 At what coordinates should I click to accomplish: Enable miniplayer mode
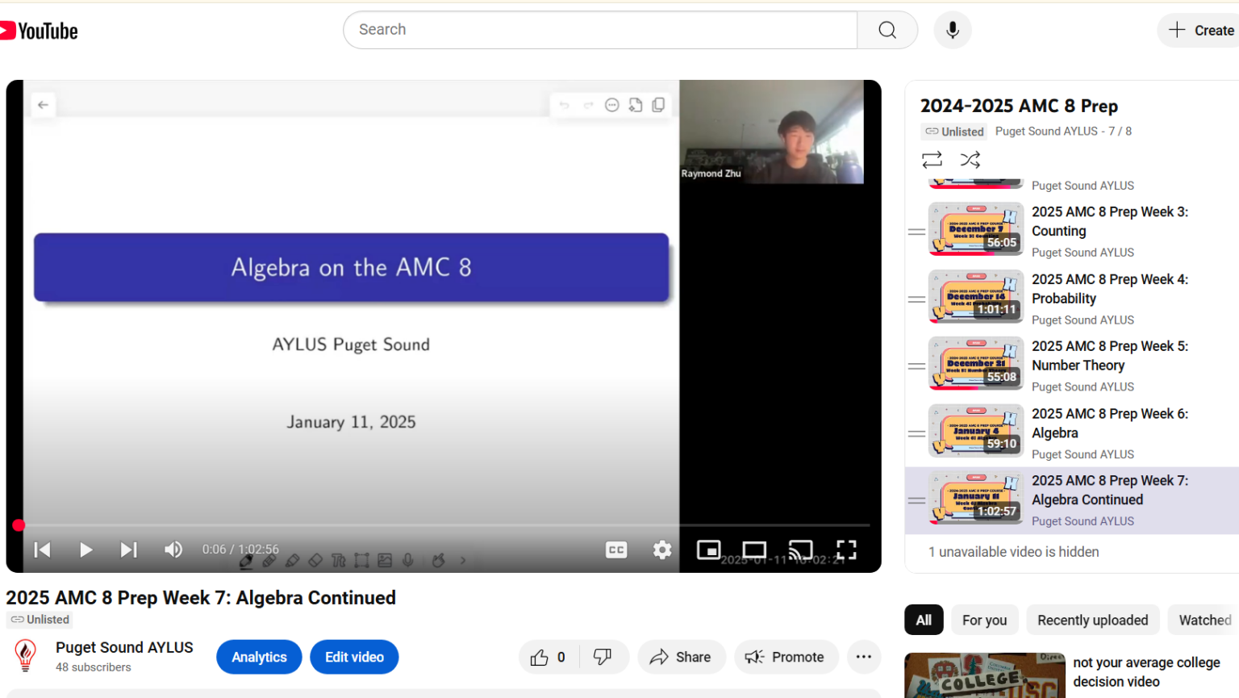(708, 550)
